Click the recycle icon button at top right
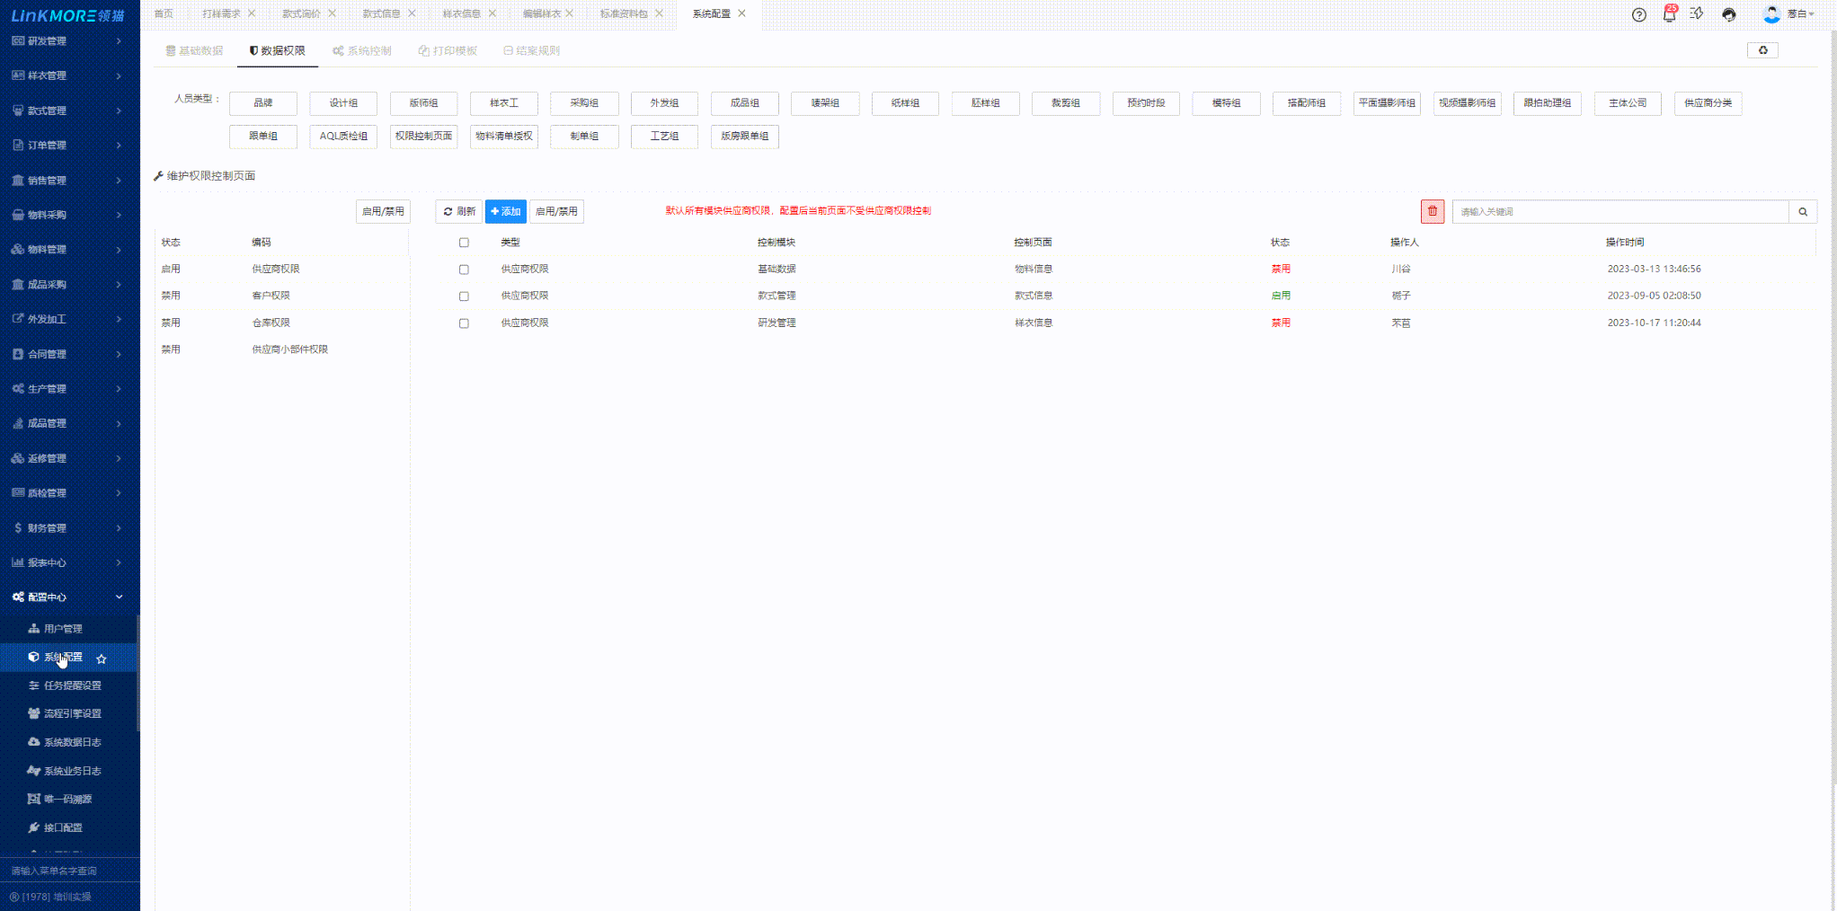Viewport: 1837px width, 911px height. (1762, 50)
